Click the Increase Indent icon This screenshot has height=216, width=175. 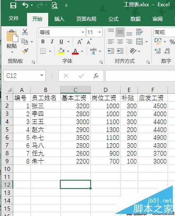click(120, 51)
